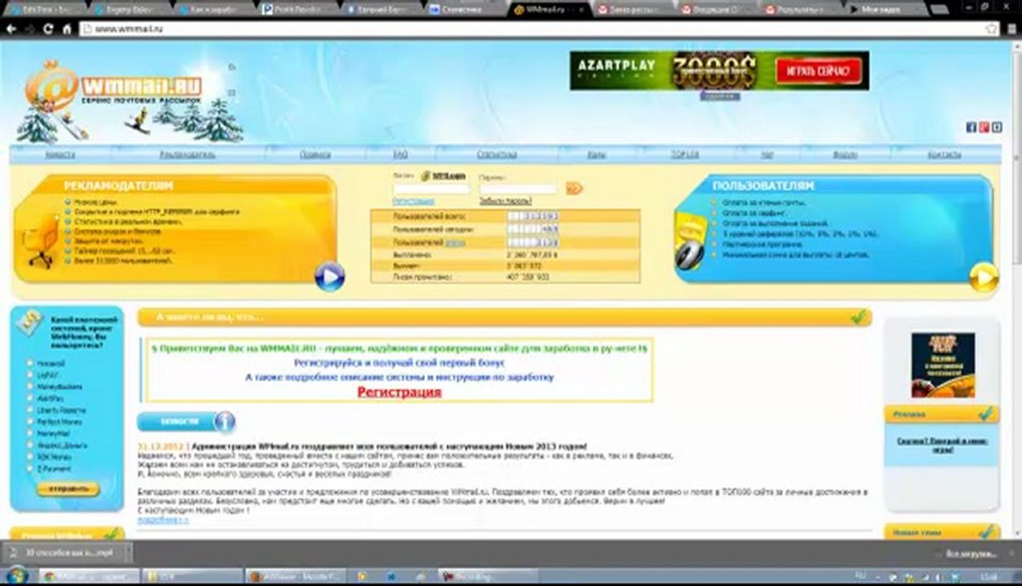This screenshot has width=1022, height=586.
Task: Click the big red Регистрация link
Action: tap(399, 392)
